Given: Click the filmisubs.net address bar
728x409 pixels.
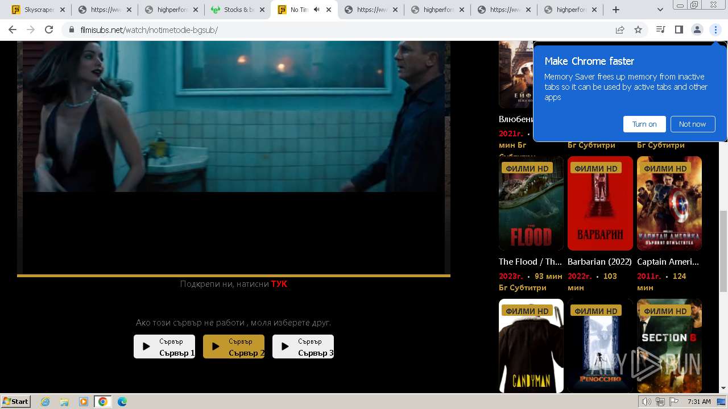Looking at the screenshot, I should (341, 30).
